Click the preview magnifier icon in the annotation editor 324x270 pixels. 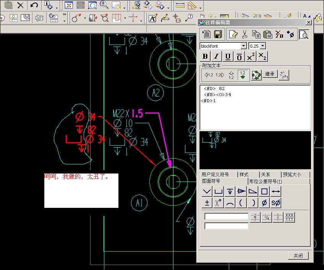(x=304, y=34)
